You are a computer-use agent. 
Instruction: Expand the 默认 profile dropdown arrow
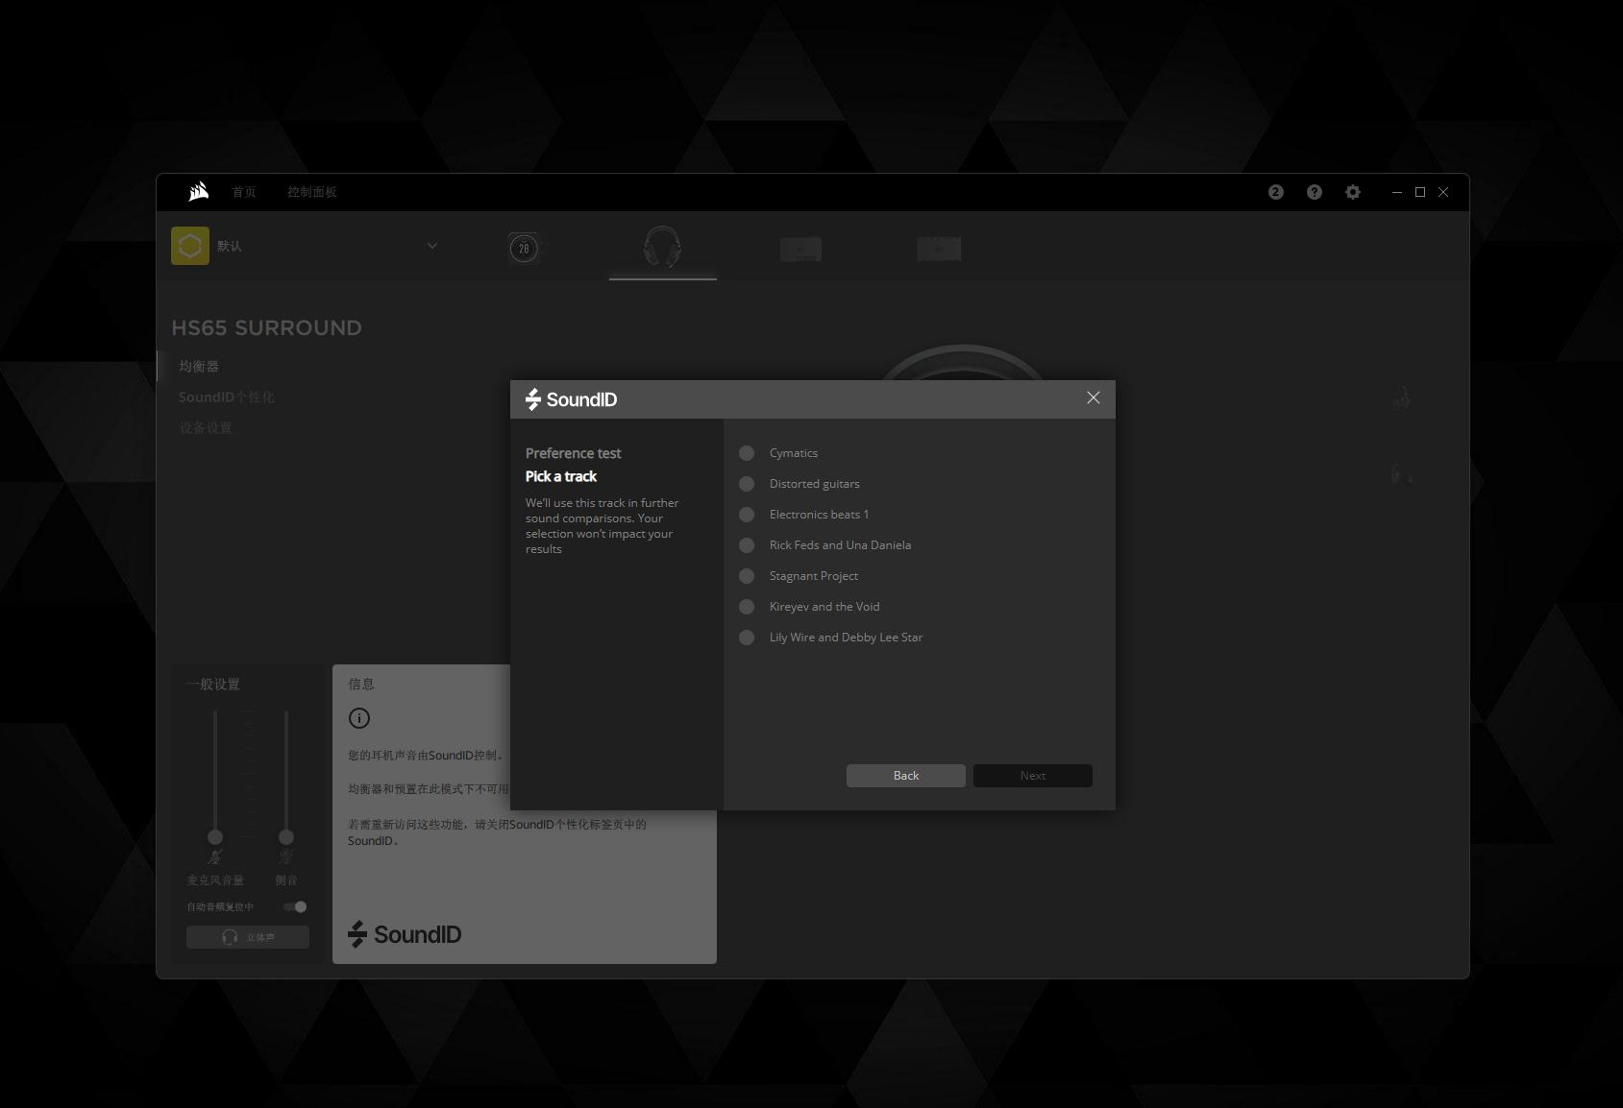point(432,246)
